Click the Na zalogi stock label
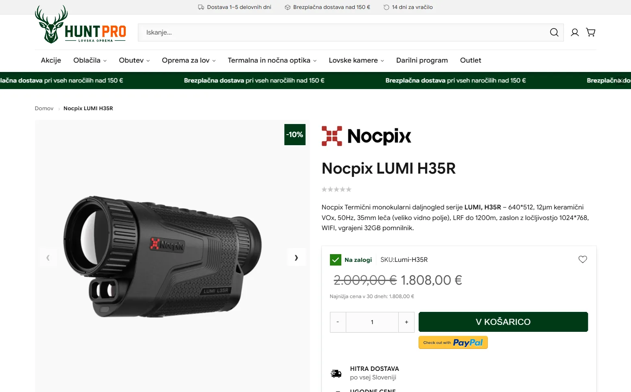Viewport: 631px width, 392px height. pyautogui.click(x=358, y=260)
